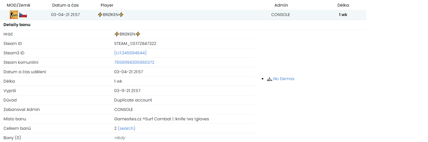Click the Player column header
Viewport: 428px width, 142px height.
pyautogui.click(x=107, y=5)
